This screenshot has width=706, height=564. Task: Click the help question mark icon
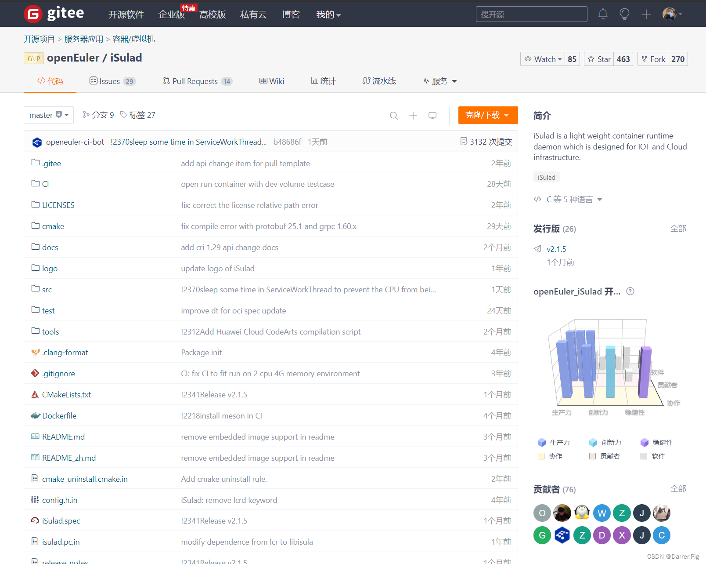tap(630, 291)
